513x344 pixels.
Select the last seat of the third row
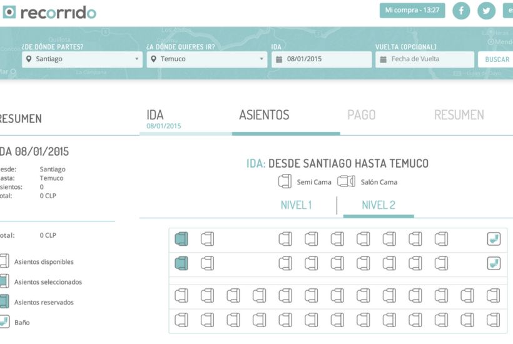coord(493,296)
